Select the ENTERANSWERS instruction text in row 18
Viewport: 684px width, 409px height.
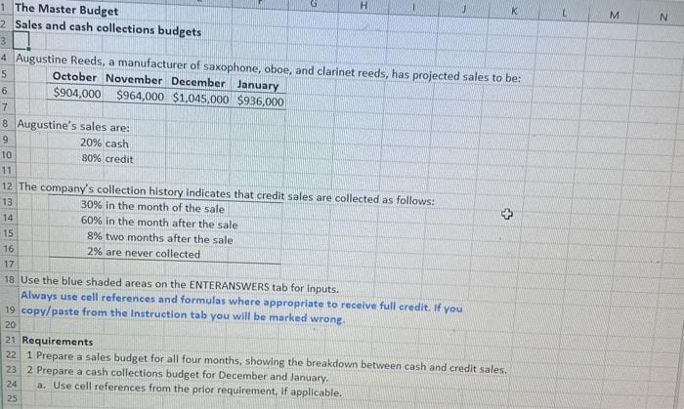[x=179, y=284]
